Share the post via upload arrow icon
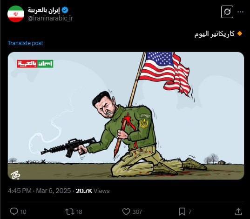Image resolution: width=250 pixels, height=219 pixels. coord(238,212)
